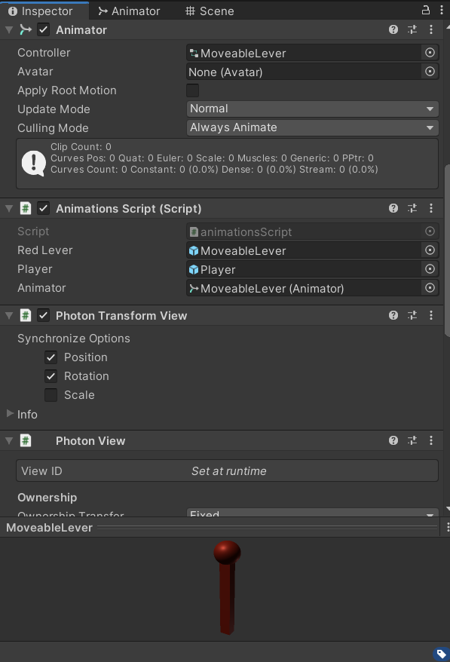Click the Animator component settings menu icon

(431, 29)
